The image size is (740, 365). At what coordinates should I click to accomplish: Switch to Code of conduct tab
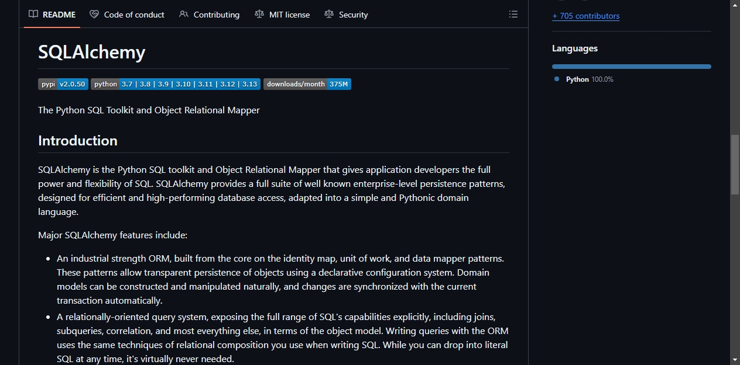click(127, 15)
